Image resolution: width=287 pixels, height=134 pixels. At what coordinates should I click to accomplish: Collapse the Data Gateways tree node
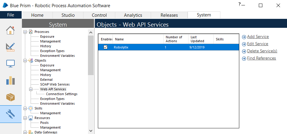point(25,133)
